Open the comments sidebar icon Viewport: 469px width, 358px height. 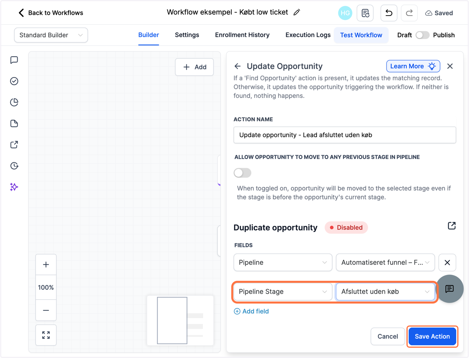pyautogui.click(x=14, y=60)
